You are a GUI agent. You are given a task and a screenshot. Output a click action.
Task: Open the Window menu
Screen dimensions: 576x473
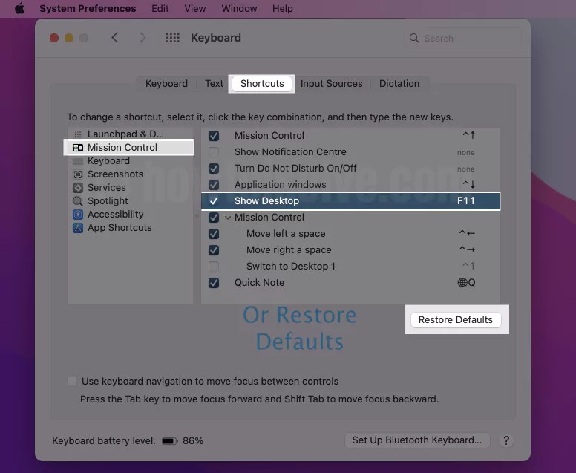pos(239,8)
